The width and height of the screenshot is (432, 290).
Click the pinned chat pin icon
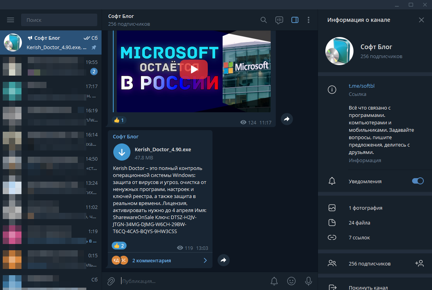click(x=94, y=47)
